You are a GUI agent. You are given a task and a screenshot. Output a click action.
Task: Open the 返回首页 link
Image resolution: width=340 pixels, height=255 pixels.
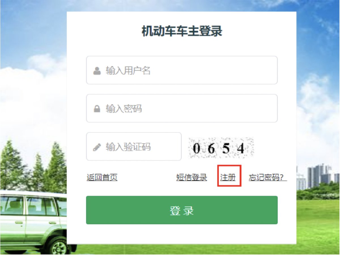[x=102, y=178]
